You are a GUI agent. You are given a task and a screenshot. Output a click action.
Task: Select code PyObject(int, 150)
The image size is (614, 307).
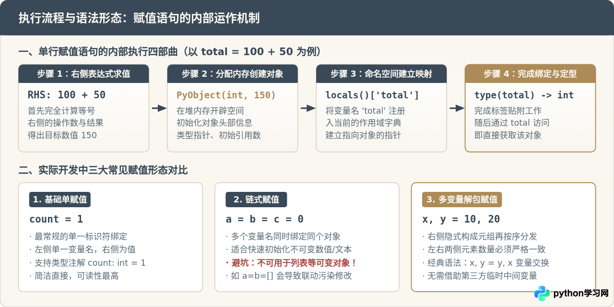click(226, 95)
